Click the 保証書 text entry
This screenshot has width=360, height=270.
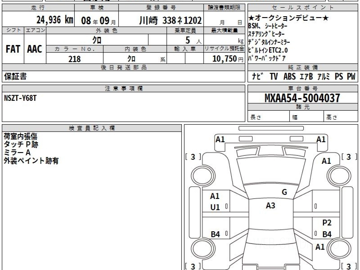pyautogui.click(x=15, y=77)
